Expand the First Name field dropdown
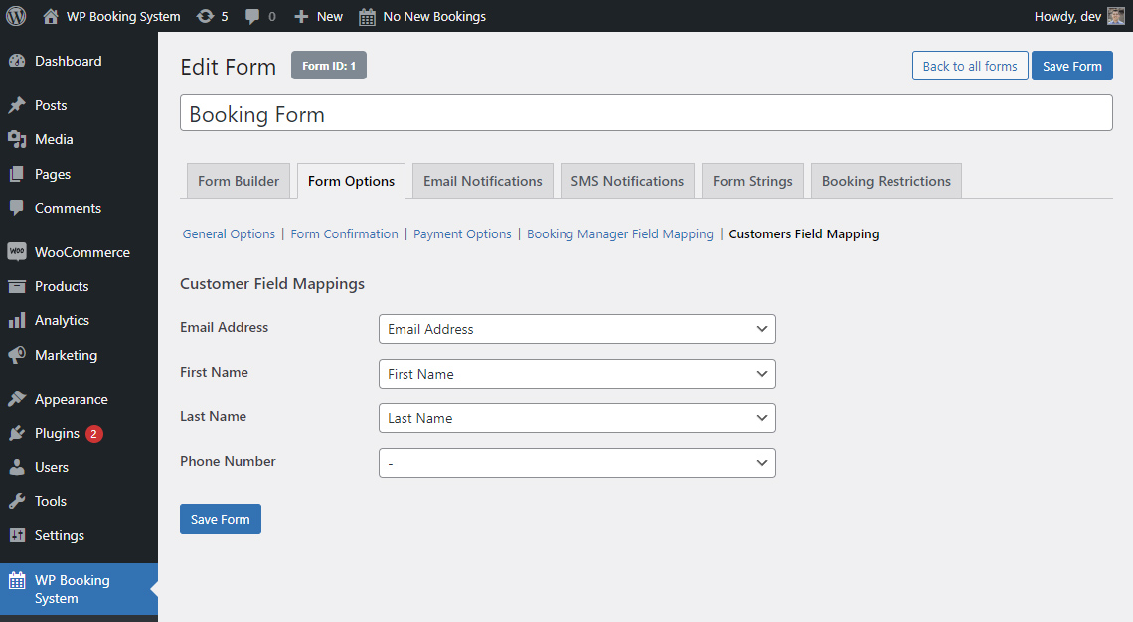This screenshot has height=622, width=1133. point(576,374)
